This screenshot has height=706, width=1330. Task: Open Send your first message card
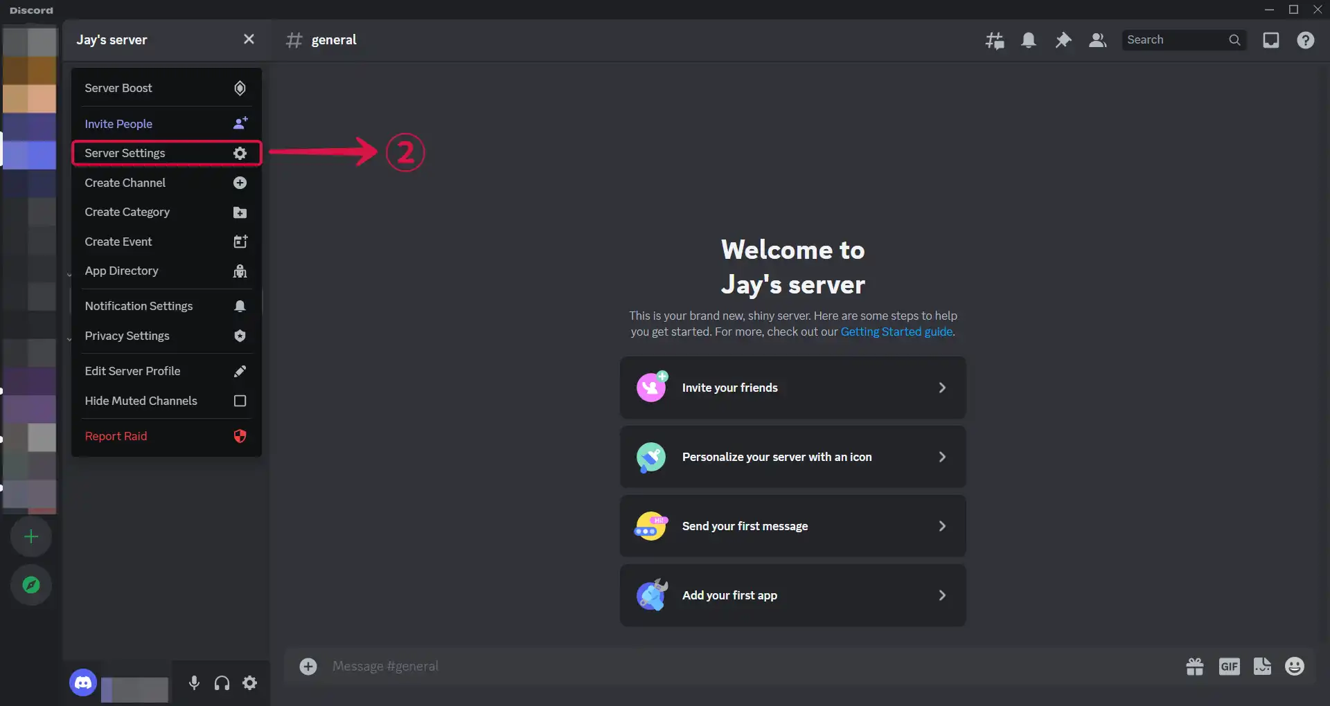(792, 526)
